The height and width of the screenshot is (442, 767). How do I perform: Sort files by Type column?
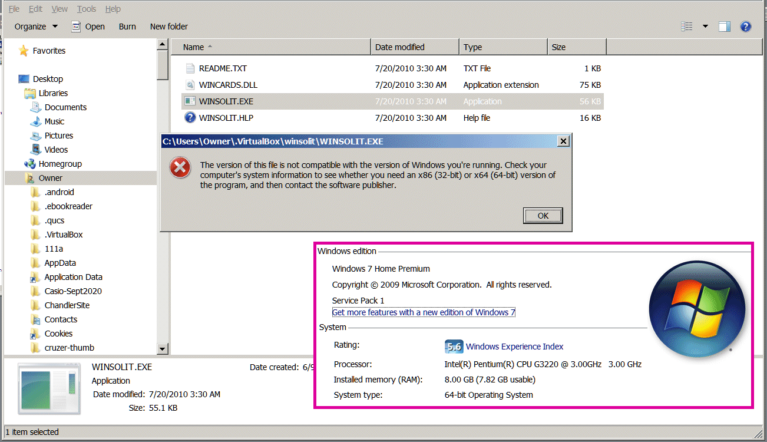click(504, 47)
